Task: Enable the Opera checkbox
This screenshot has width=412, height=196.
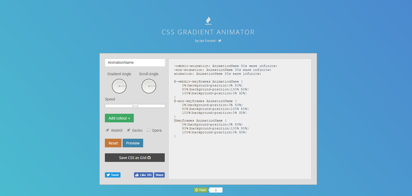Action: pos(149,130)
